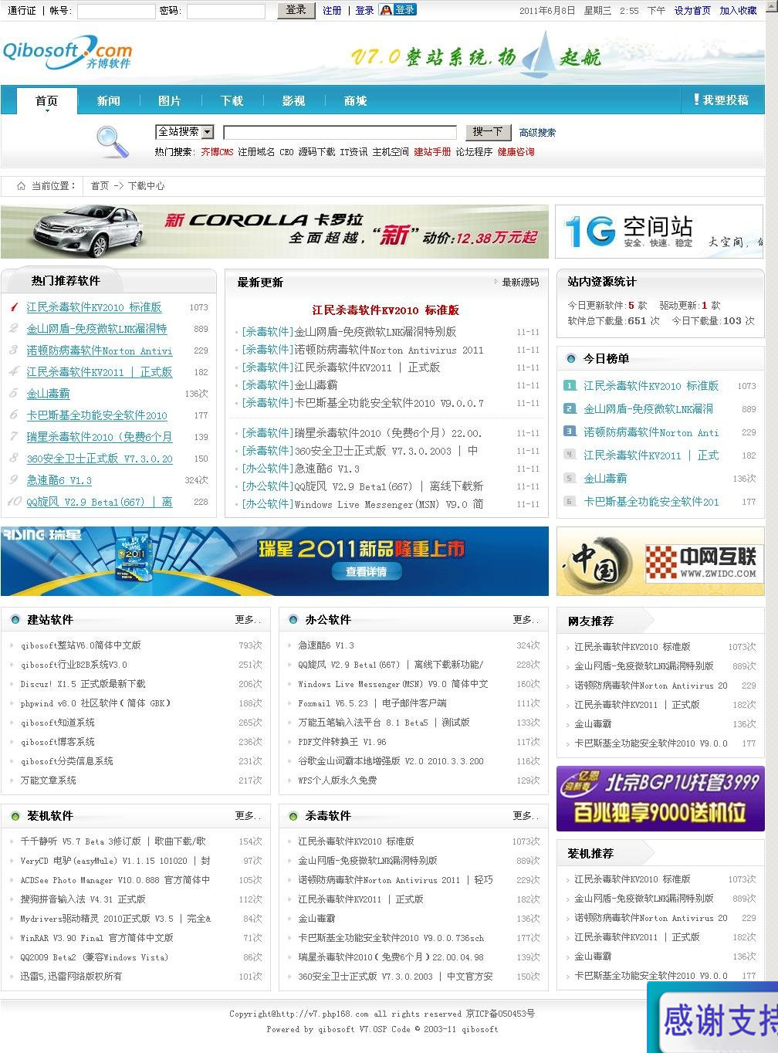
Task: Click 更多 in the 建站软件 panel
Action: 248,620
